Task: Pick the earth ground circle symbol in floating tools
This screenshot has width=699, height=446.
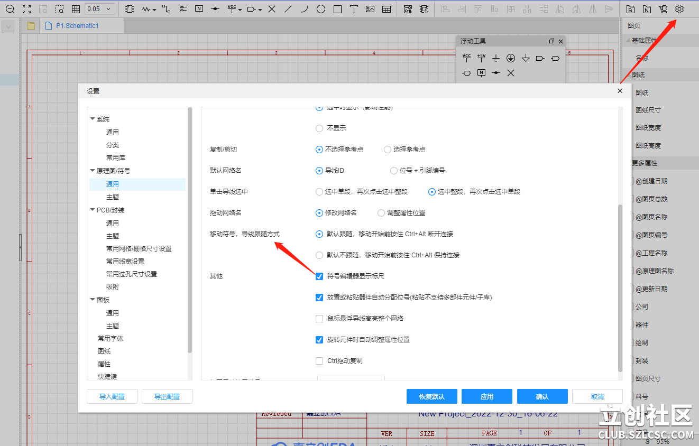Action: coord(511,58)
